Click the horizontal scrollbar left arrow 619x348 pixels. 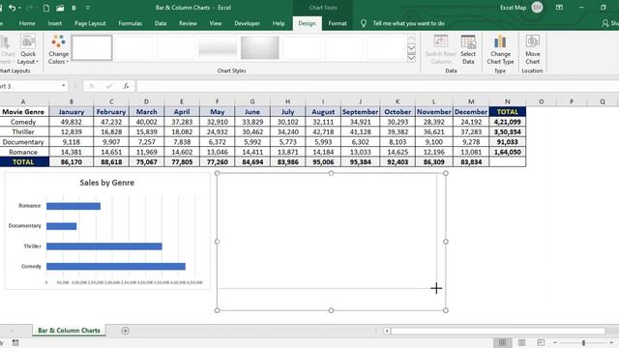pyautogui.click(x=387, y=331)
